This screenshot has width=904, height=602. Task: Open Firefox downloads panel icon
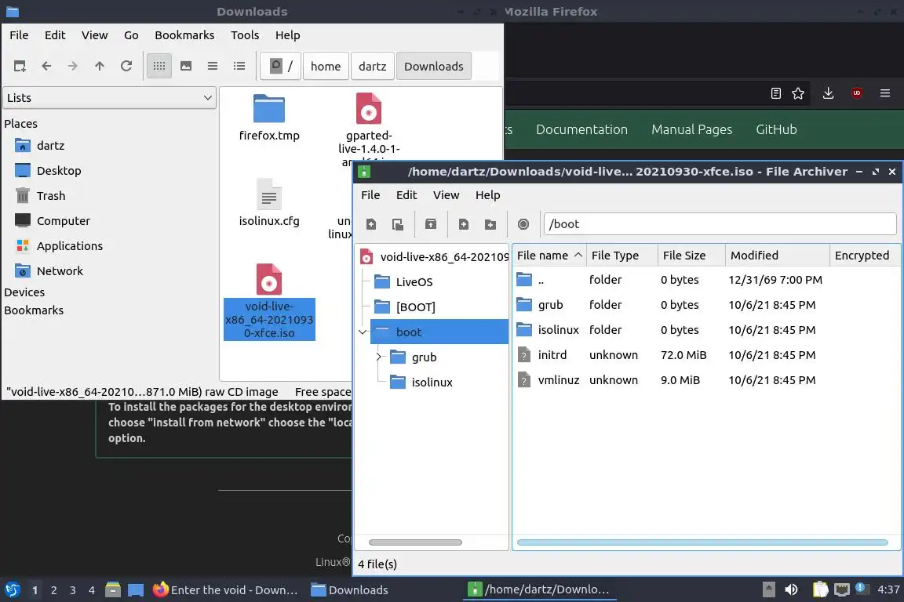pos(829,93)
